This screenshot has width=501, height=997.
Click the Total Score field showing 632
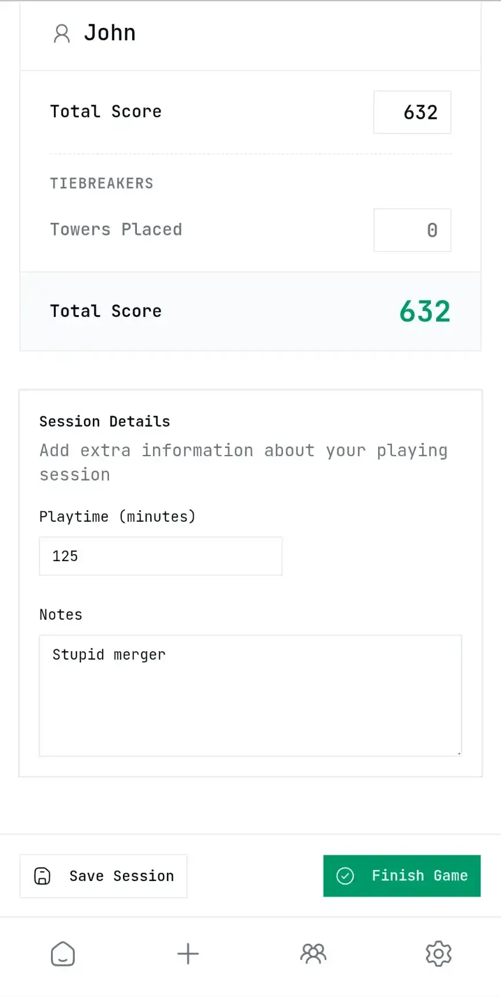click(x=412, y=112)
